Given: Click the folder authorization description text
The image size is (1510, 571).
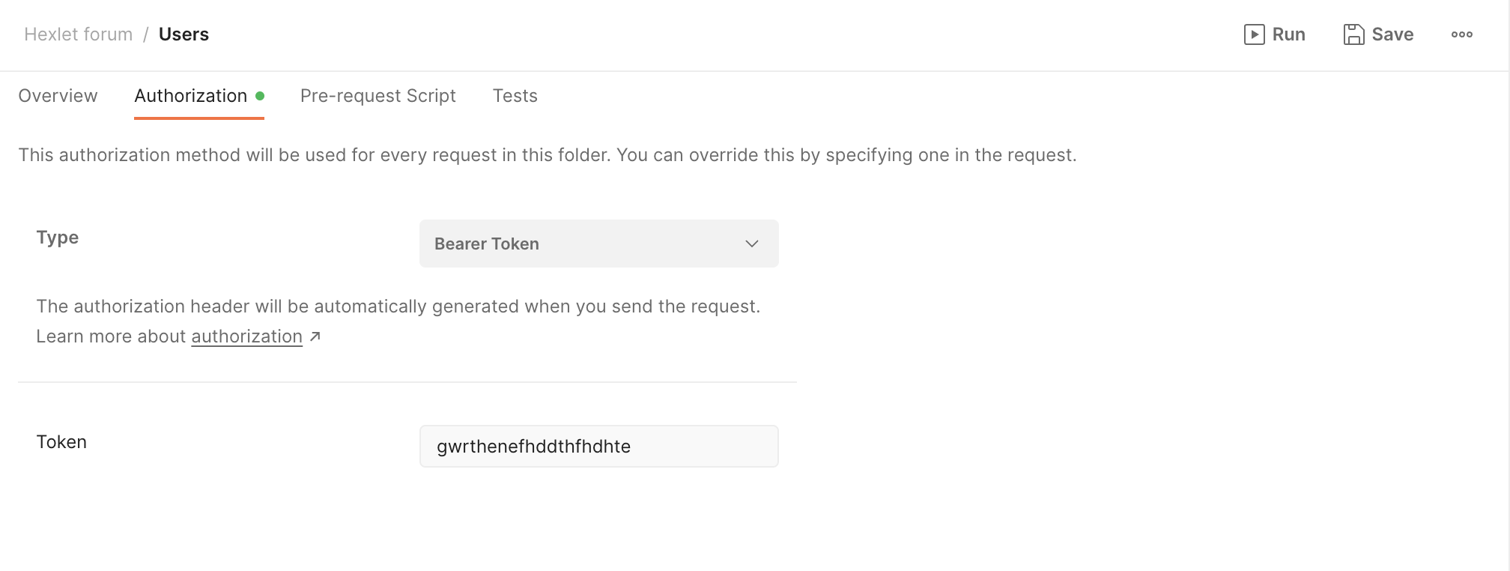Looking at the screenshot, I should click(x=547, y=155).
